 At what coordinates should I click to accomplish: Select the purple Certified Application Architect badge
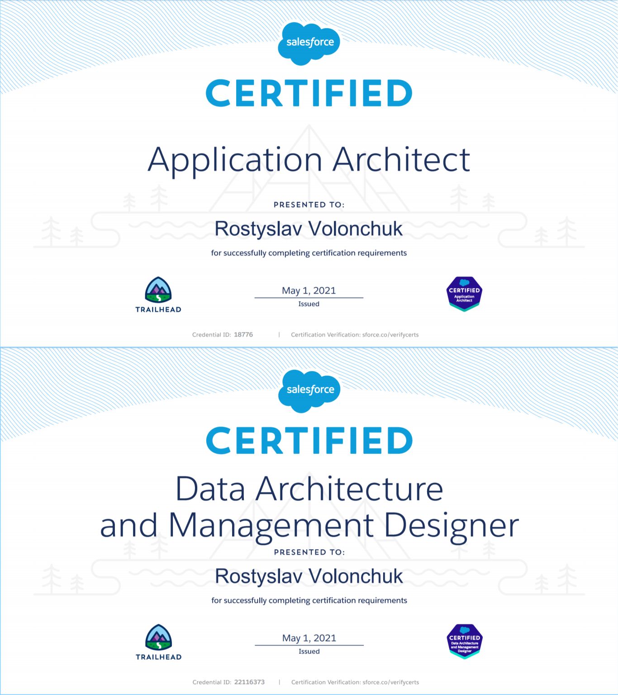click(x=464, y=294)
